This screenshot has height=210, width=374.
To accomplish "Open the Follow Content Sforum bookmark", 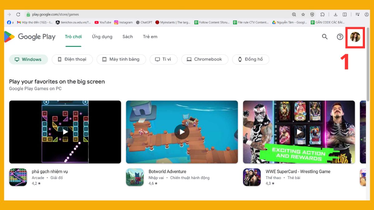I will [212, 22].
